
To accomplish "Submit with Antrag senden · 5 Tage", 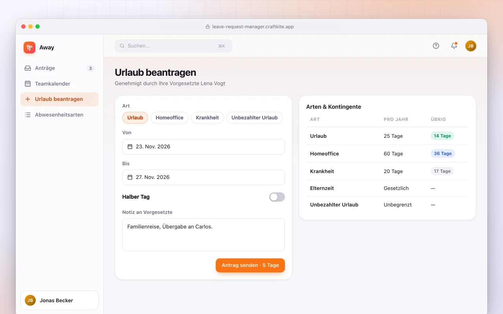I will pos(250,265).
